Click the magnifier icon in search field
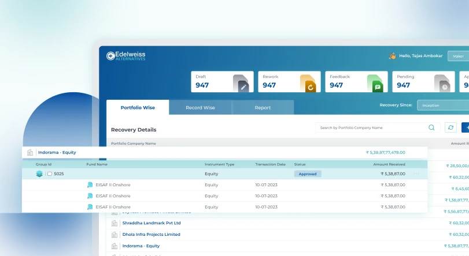469x256 pixels. (431, 127)
